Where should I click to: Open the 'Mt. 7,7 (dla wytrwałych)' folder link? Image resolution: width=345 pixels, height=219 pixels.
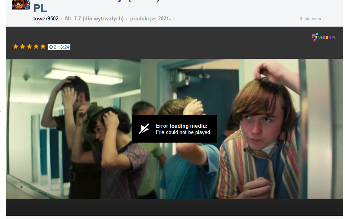(94, 19)
